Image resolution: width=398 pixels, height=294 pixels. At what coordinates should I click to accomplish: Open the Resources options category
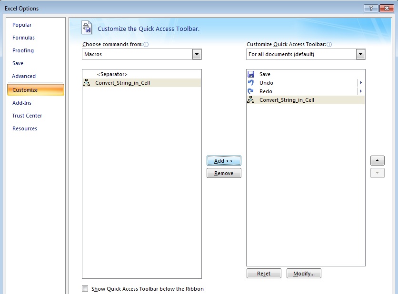click(x=25, y=128)
